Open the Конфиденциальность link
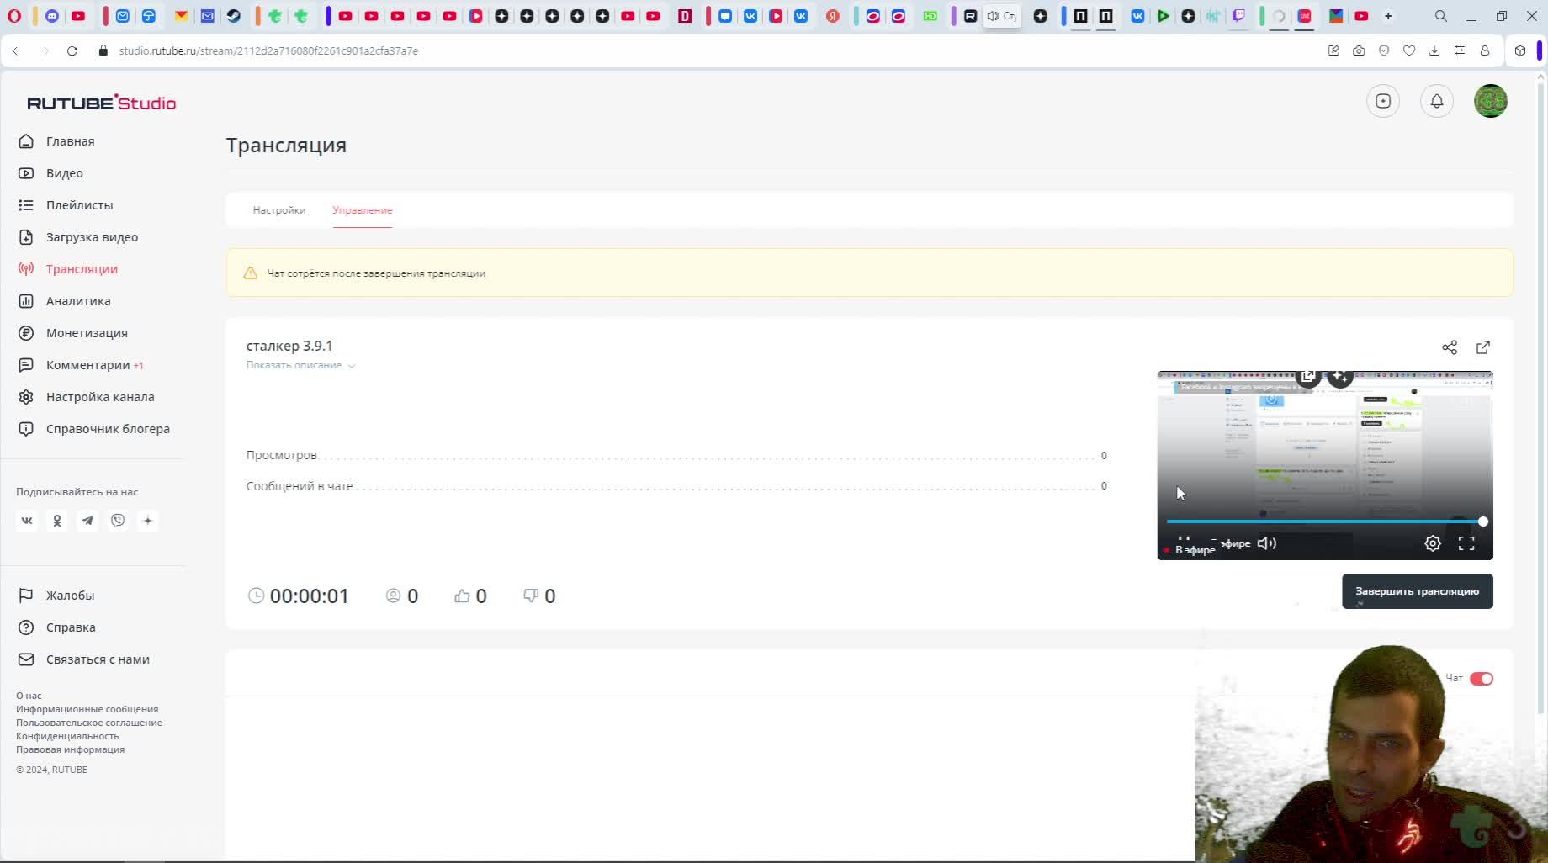 (x=67, y=736)
